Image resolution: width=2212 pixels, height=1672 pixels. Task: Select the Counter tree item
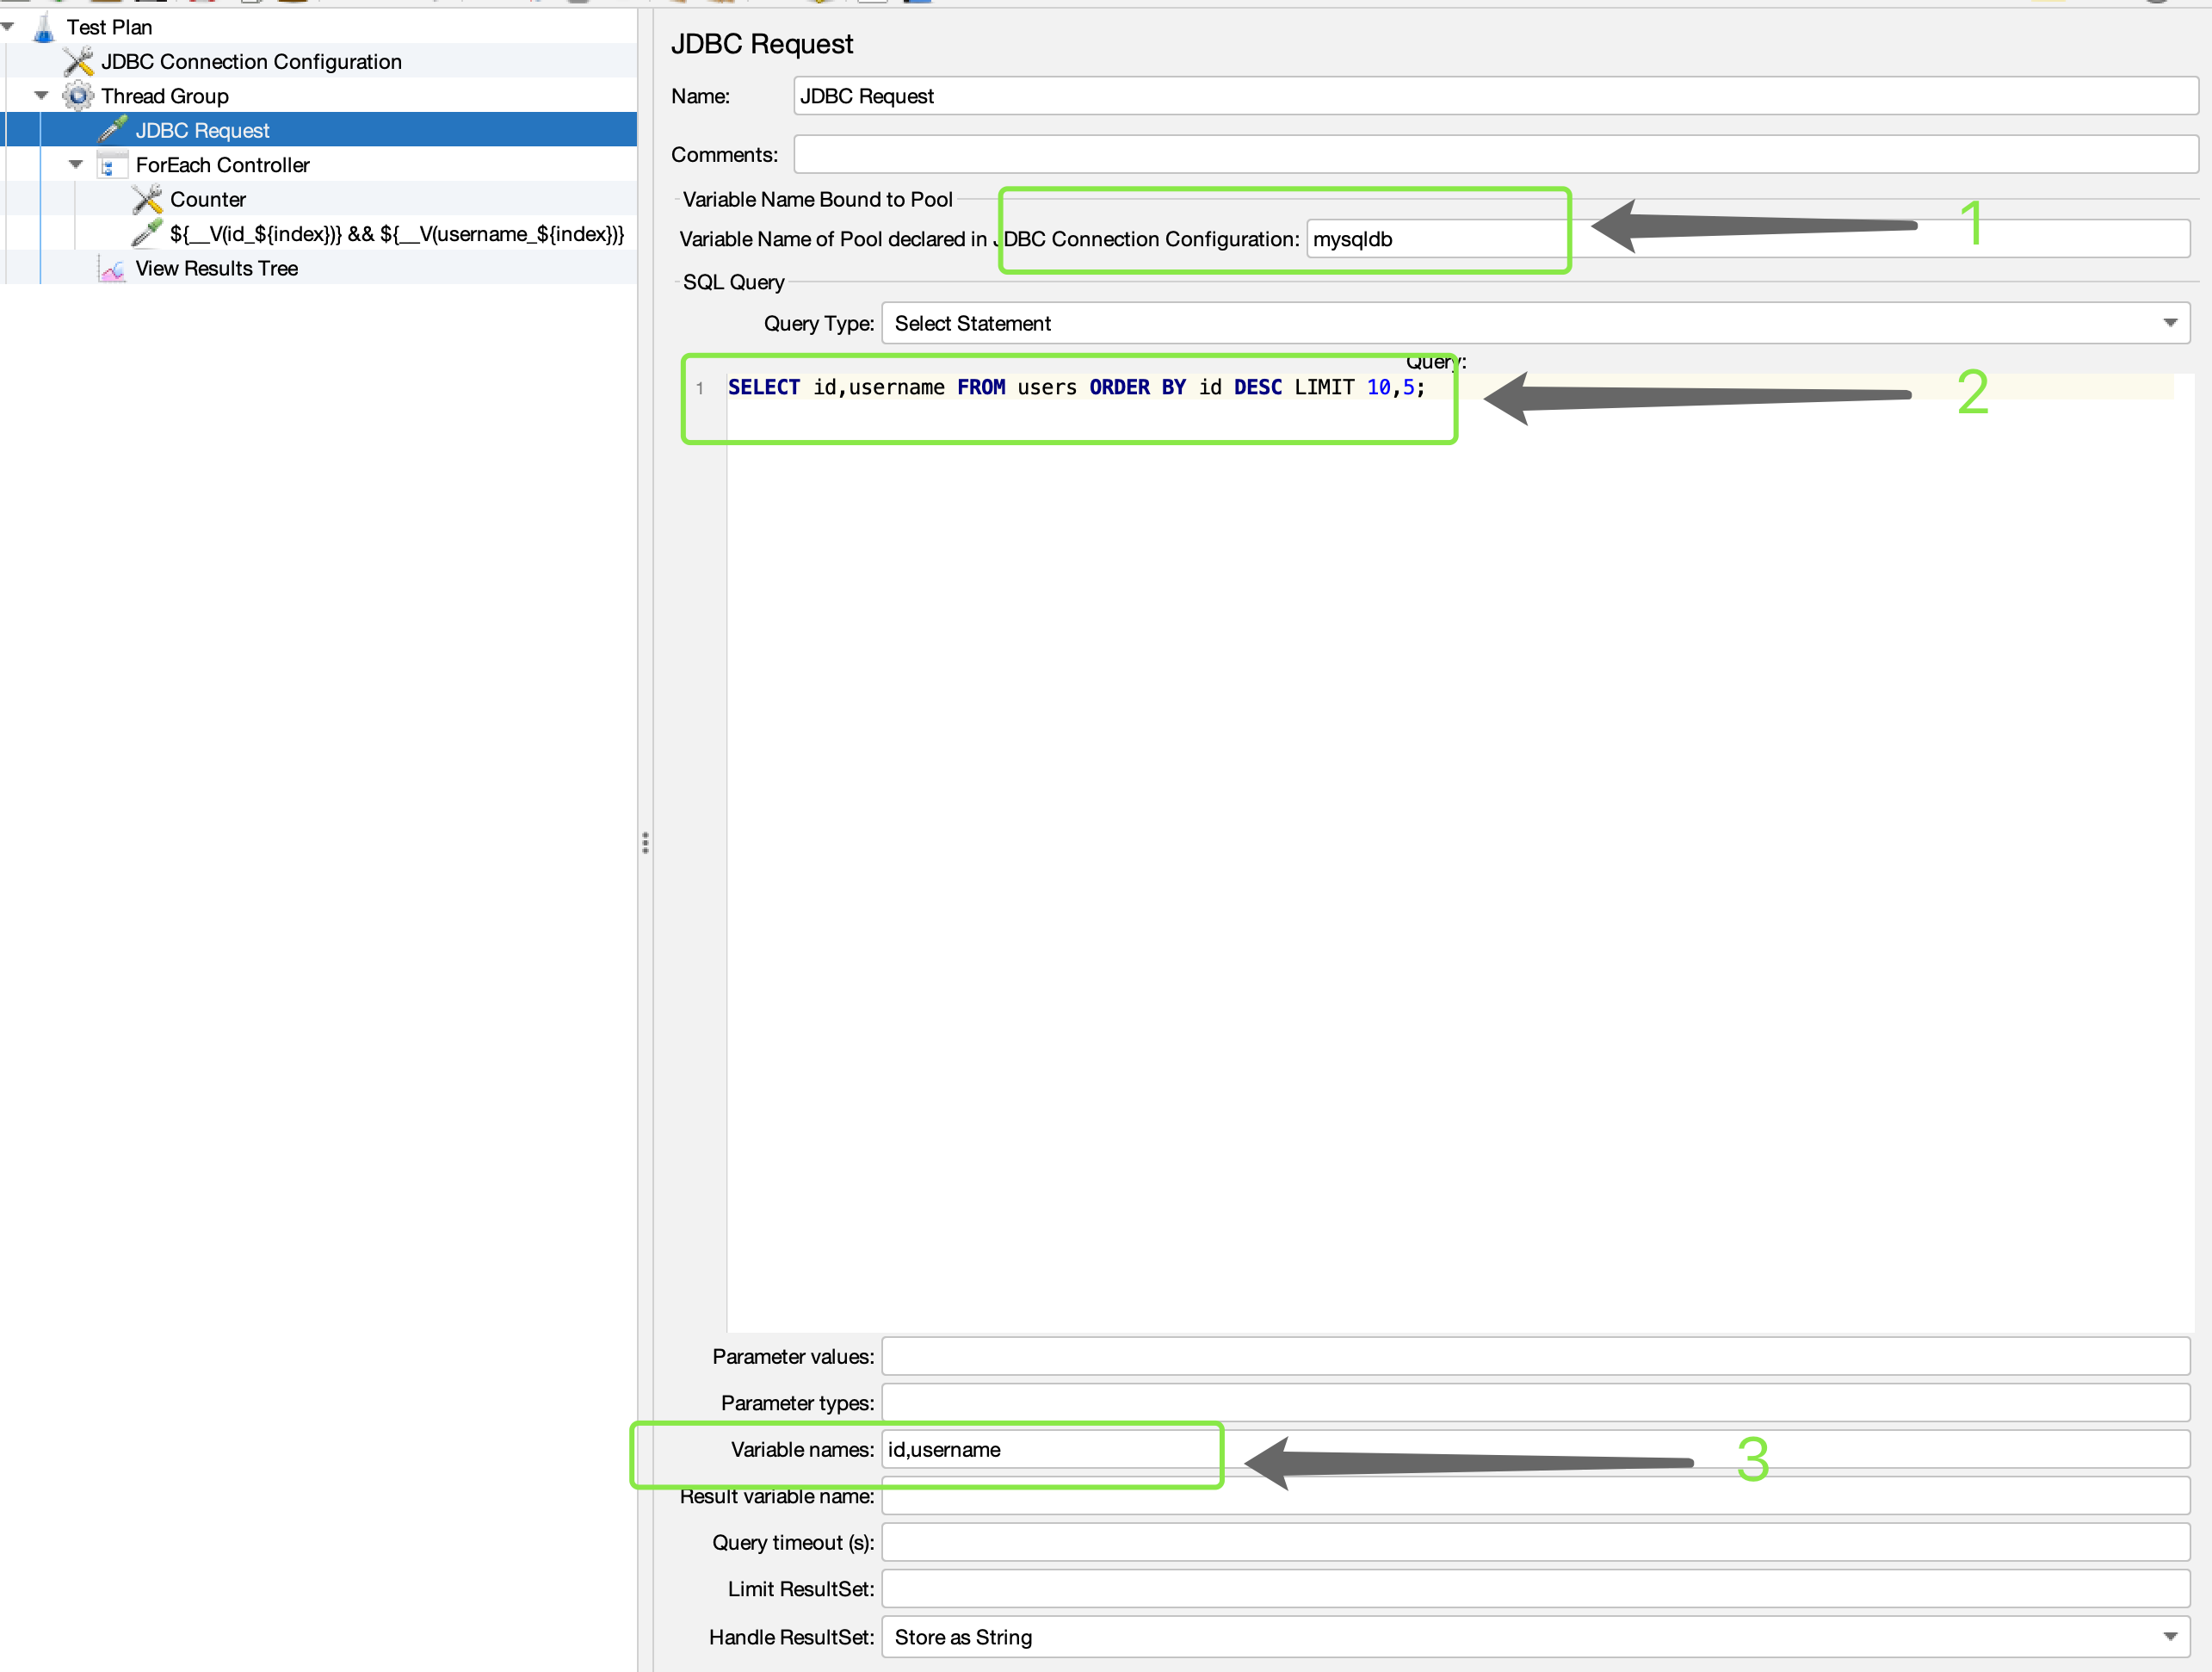[x=207, y=199]
